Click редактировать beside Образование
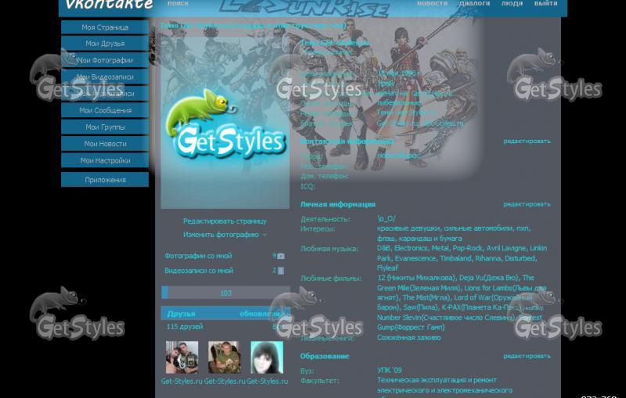Image resolution: width=626 pixels, height=398 pixels. (527, 356)
